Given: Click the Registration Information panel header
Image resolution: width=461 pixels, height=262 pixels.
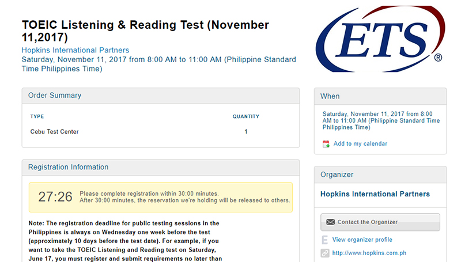Looking at the screenshot, I should pos(161,168).
